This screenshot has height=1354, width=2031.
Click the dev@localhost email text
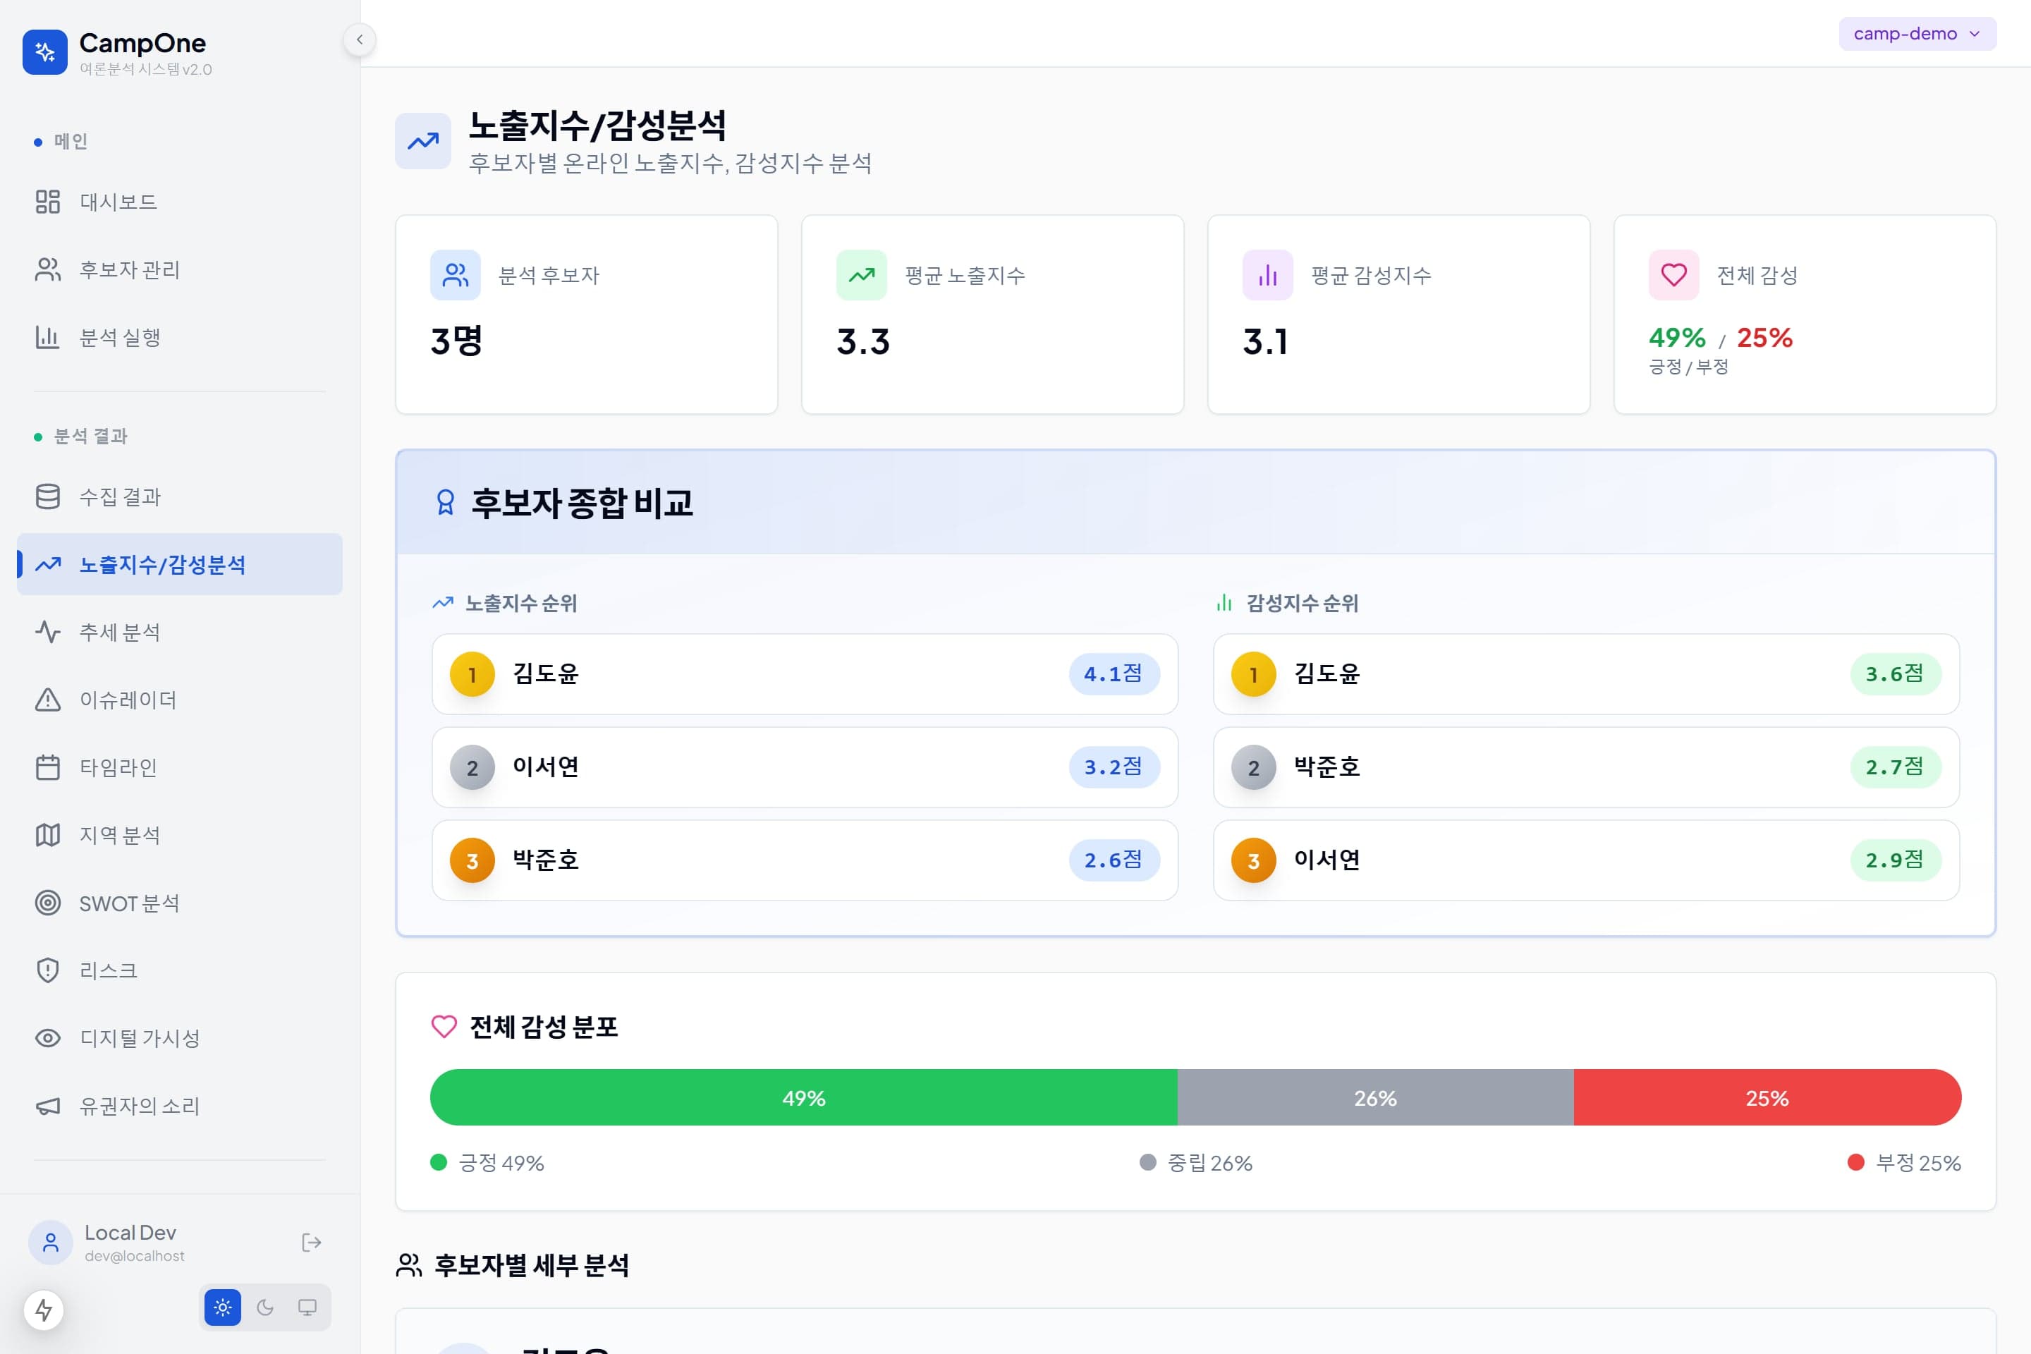135,1257
